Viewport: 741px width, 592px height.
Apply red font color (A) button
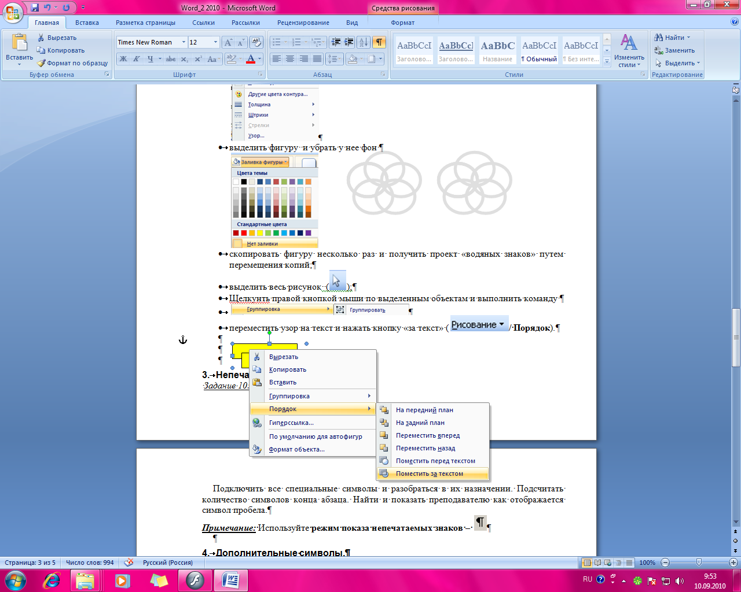251,59
